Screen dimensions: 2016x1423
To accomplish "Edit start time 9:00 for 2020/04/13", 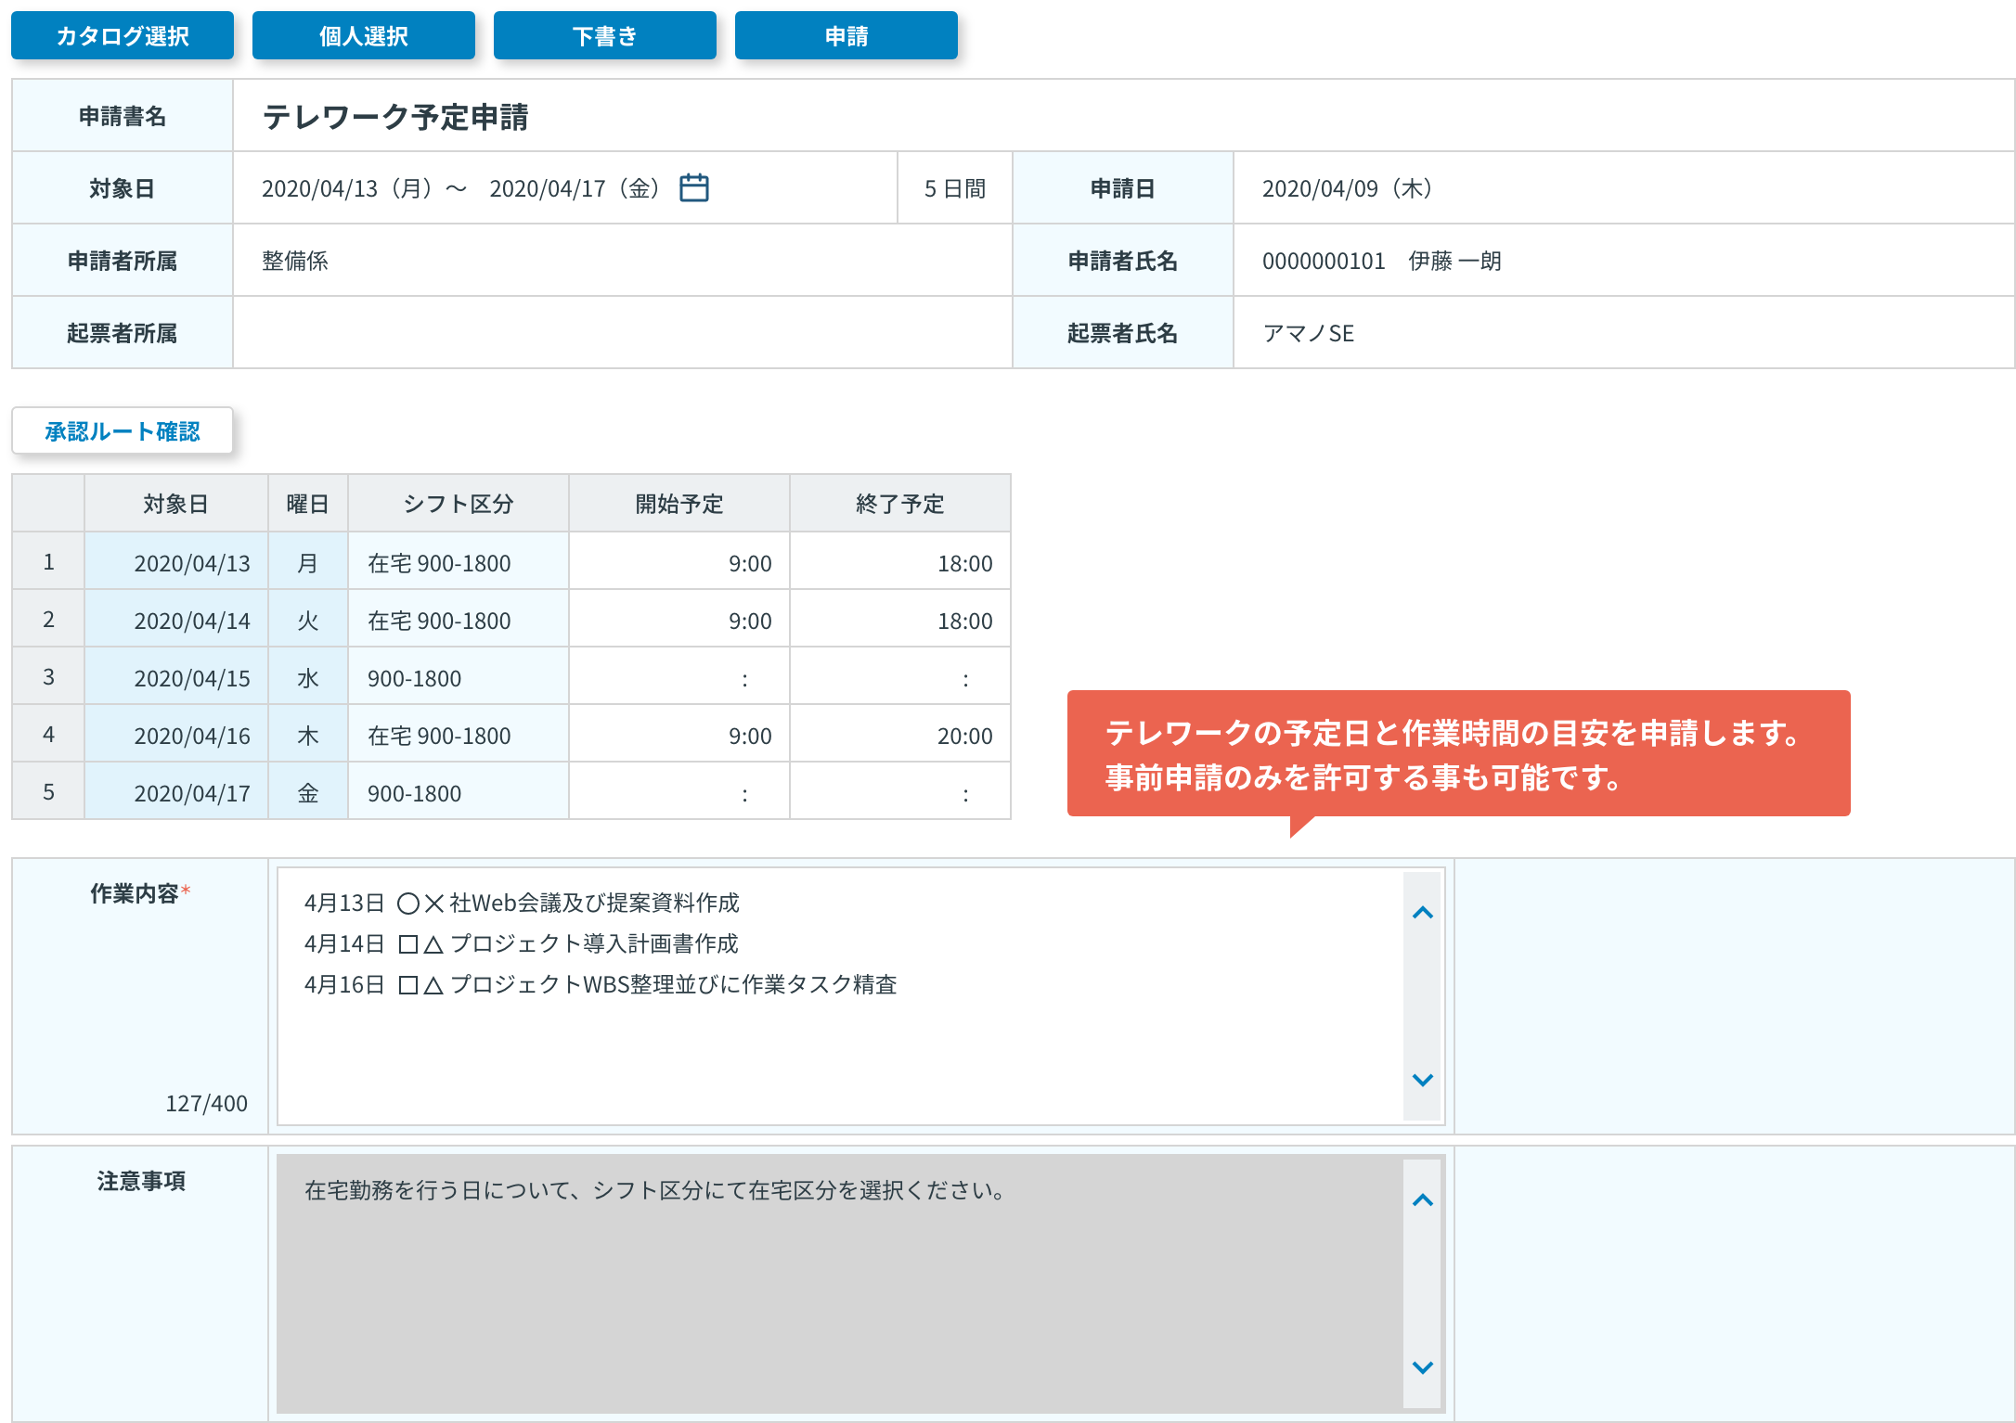I will click(679, 562).
